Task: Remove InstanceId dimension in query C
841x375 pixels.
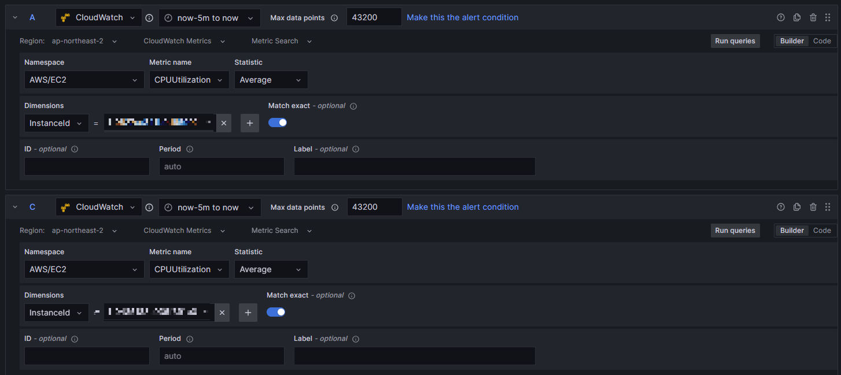Action: pos(222,313)
